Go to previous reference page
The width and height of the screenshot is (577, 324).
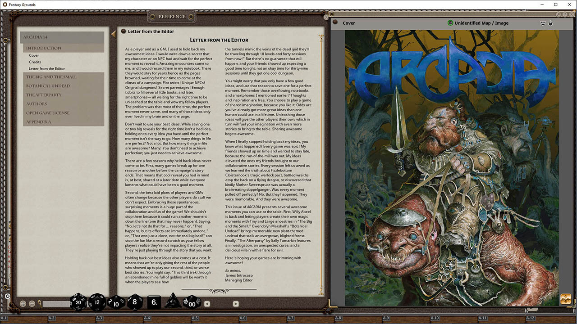pos(207,304)
